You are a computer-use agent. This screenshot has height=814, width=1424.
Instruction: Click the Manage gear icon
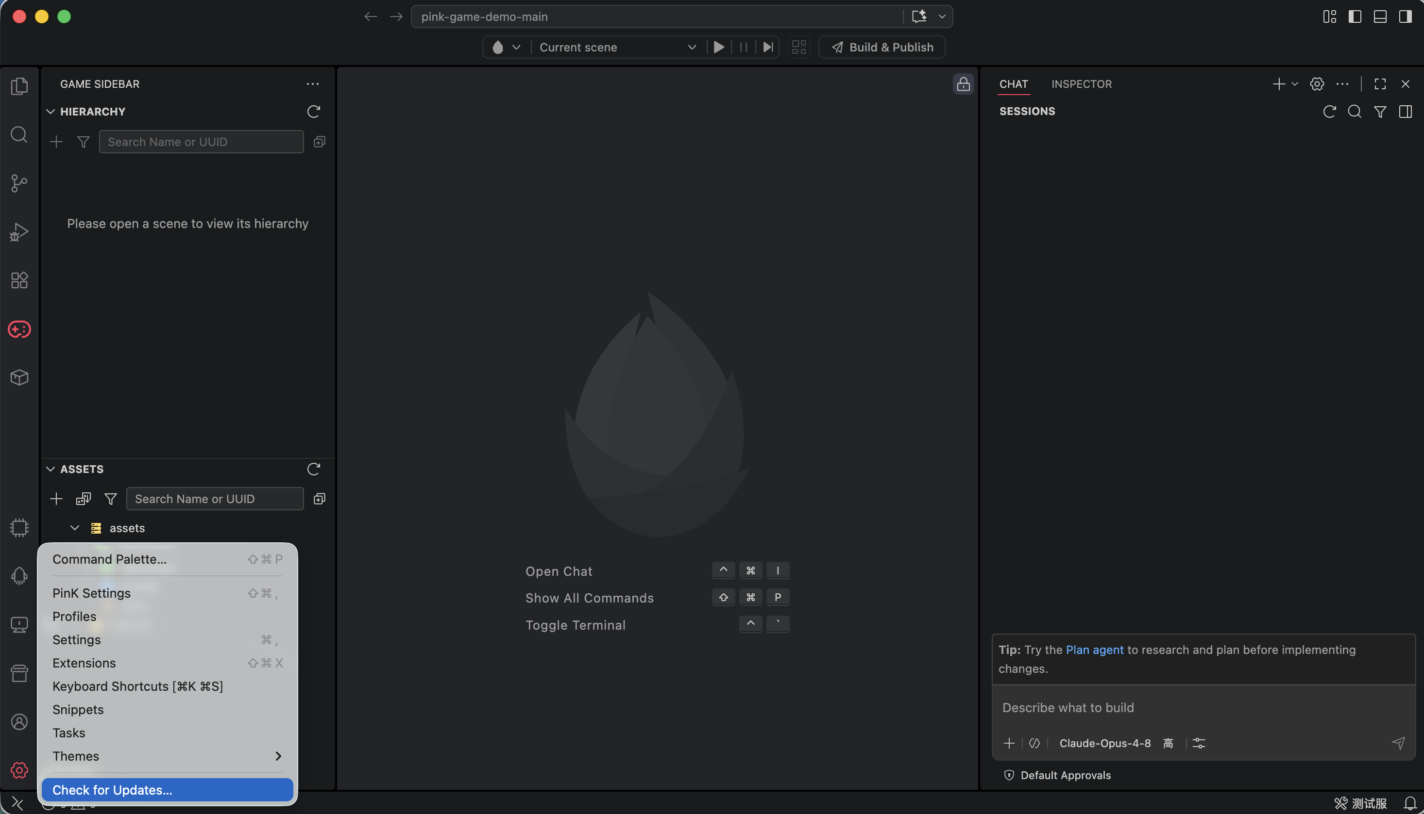point(19,770)
